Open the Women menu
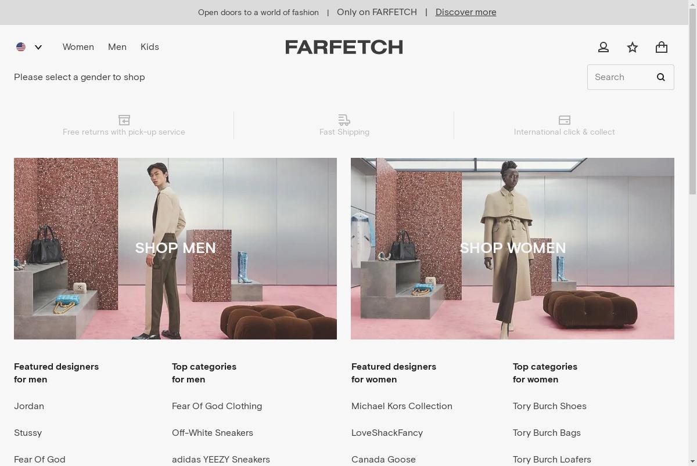Screen dimensions: 697x466 pos(78,47)
